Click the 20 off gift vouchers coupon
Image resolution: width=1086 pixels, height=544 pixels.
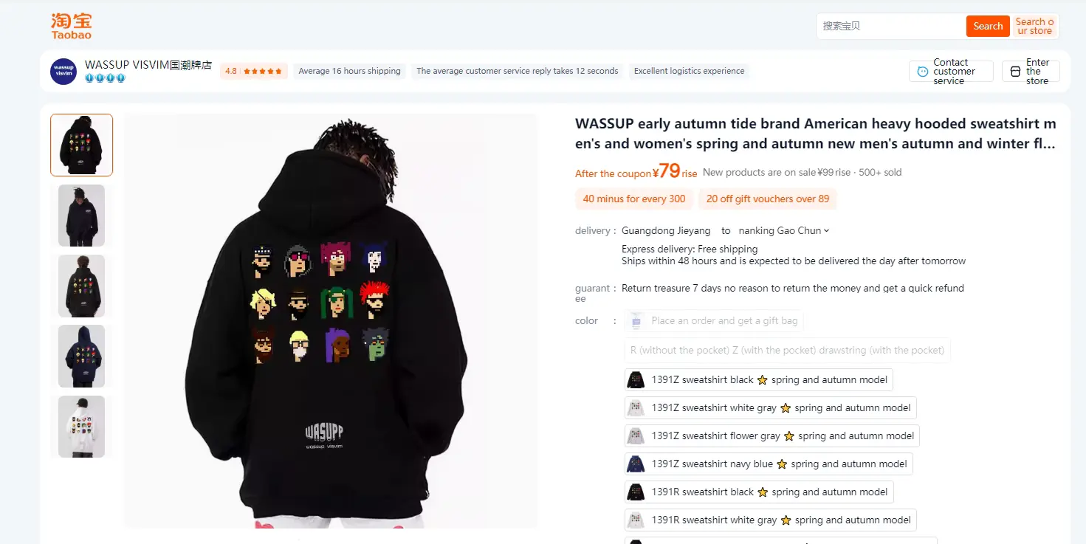[x=768, y=199]
